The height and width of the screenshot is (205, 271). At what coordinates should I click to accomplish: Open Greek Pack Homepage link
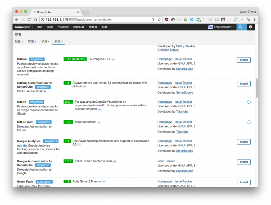click(x=165, y=181)
